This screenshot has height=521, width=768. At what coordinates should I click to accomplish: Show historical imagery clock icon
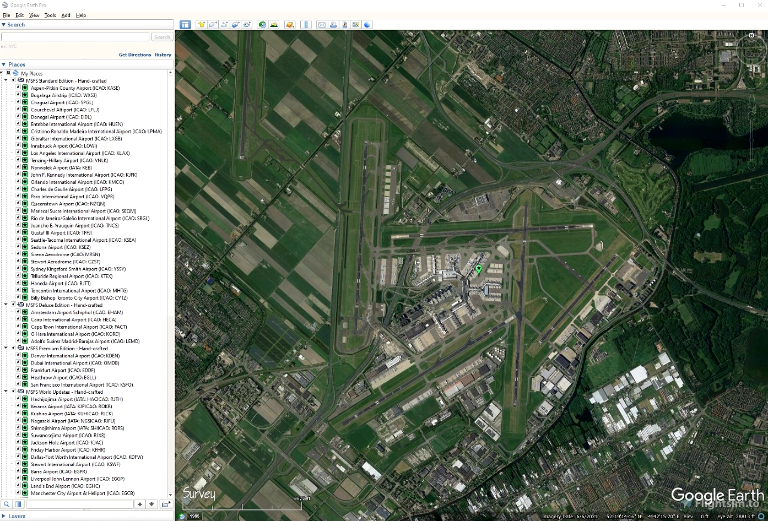coord(262,25)
